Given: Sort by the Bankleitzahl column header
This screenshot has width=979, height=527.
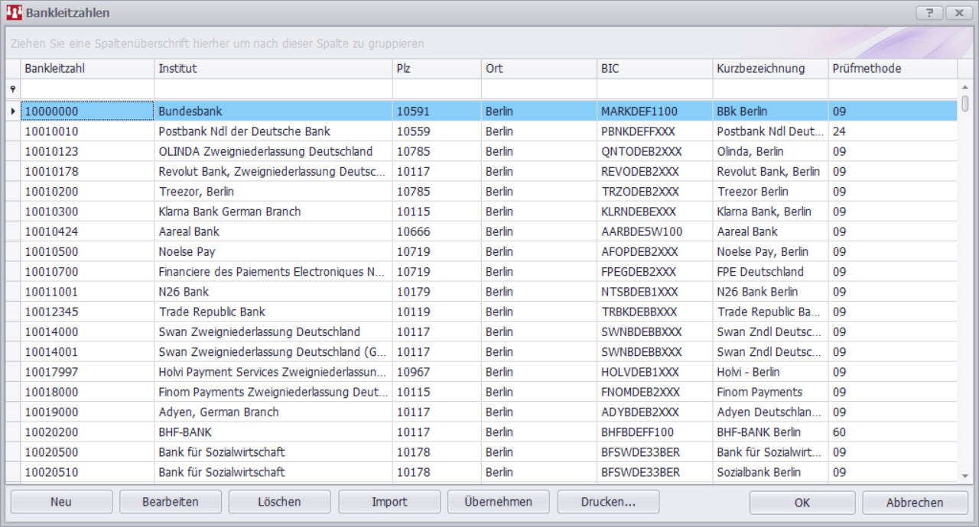Looking at the screenshot, I should (x=87, y=69).
